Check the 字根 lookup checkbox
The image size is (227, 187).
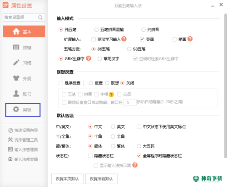click(x=96, y=94)
